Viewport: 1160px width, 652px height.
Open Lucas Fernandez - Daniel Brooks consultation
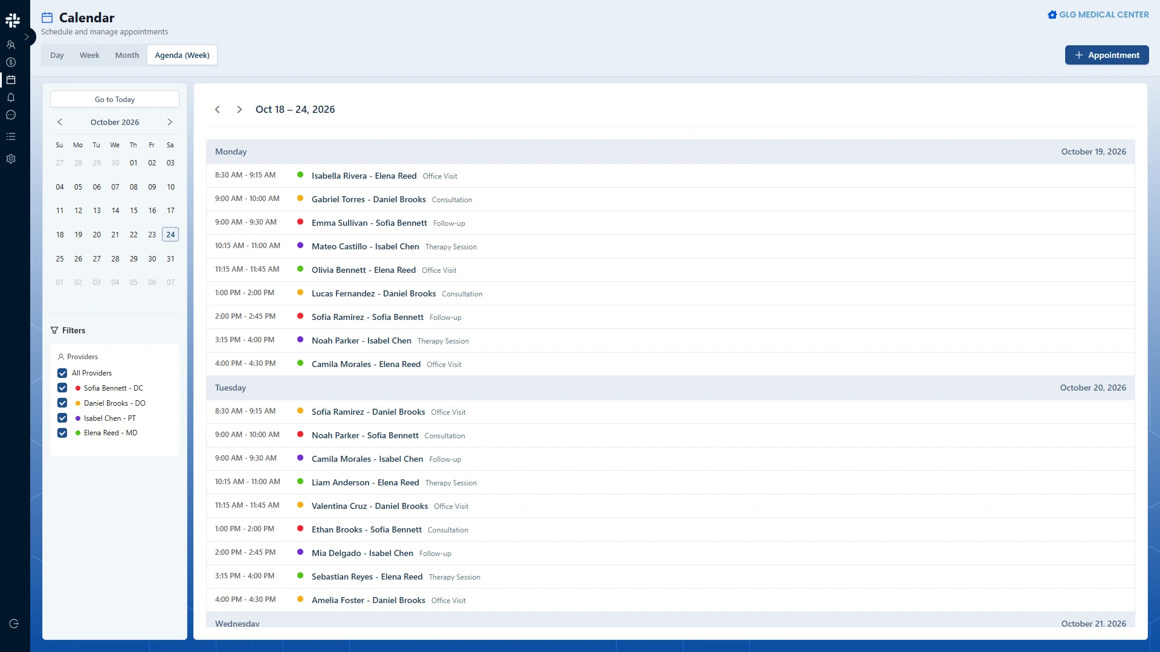[670, 293]
